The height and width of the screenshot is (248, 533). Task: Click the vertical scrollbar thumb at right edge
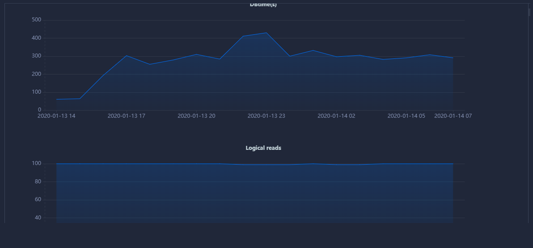529,12
